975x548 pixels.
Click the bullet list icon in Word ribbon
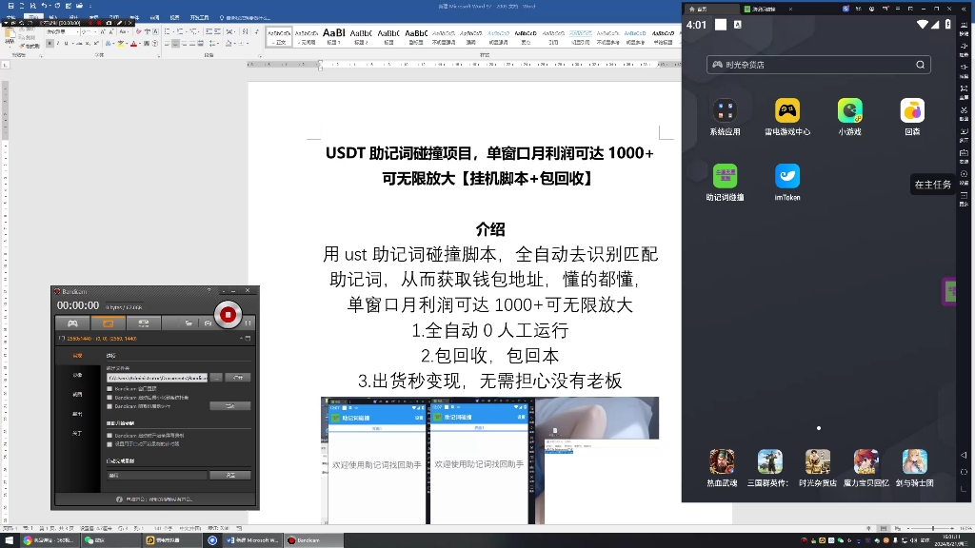click(167, 31)
